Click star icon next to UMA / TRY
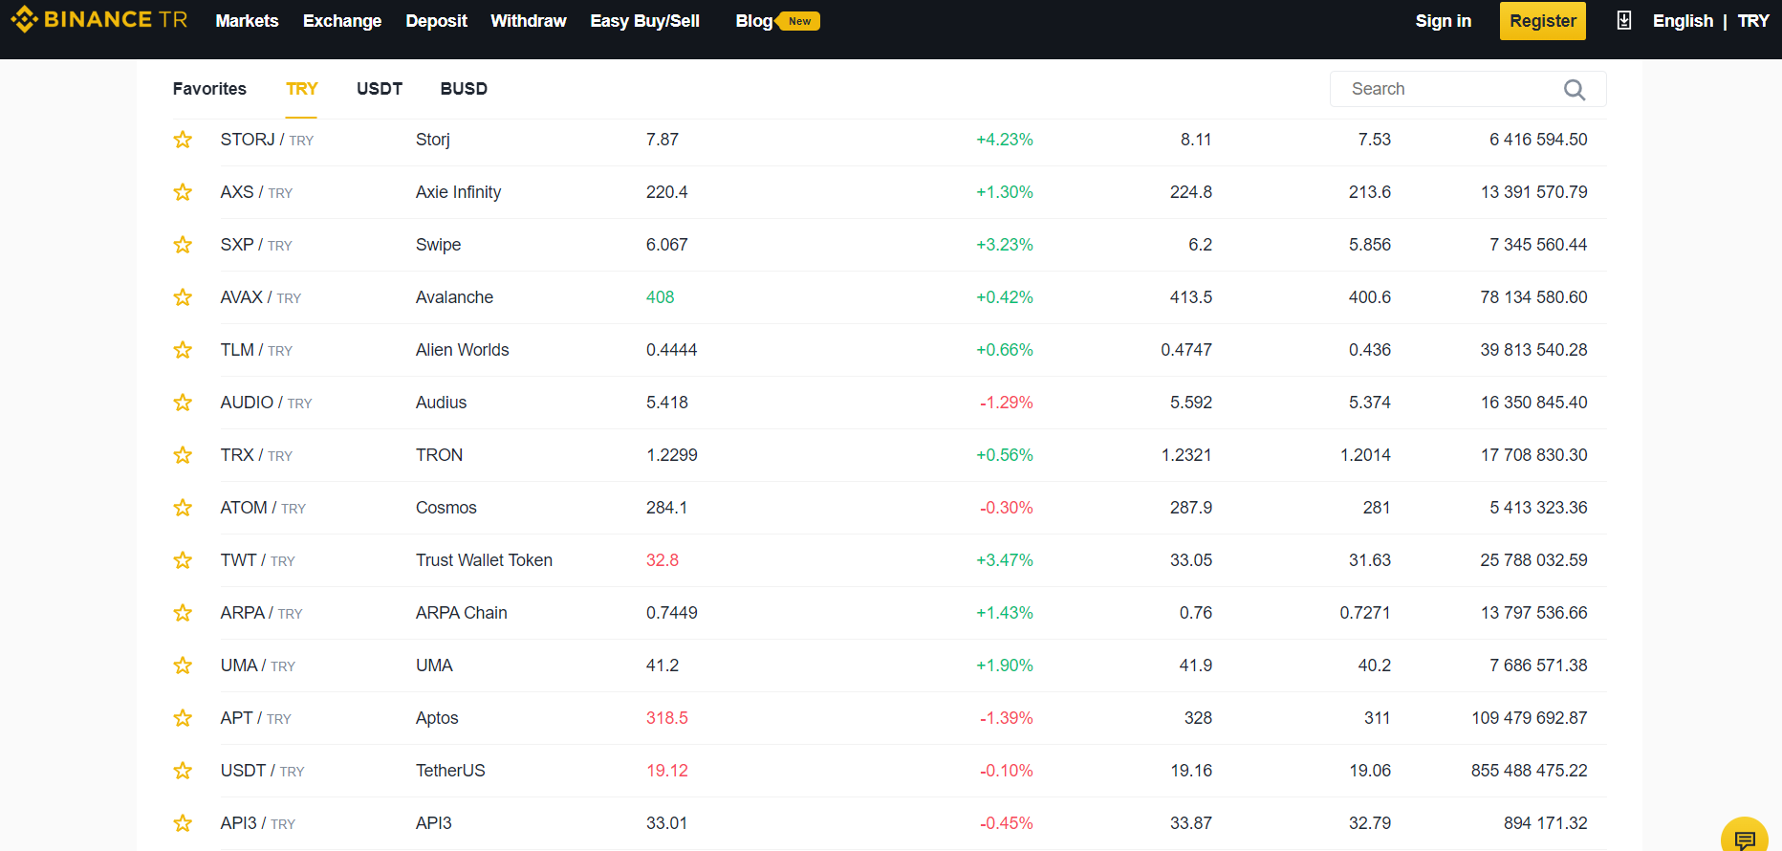The height and width of the screenshot is (851, 1782). (x=183, y=666)
